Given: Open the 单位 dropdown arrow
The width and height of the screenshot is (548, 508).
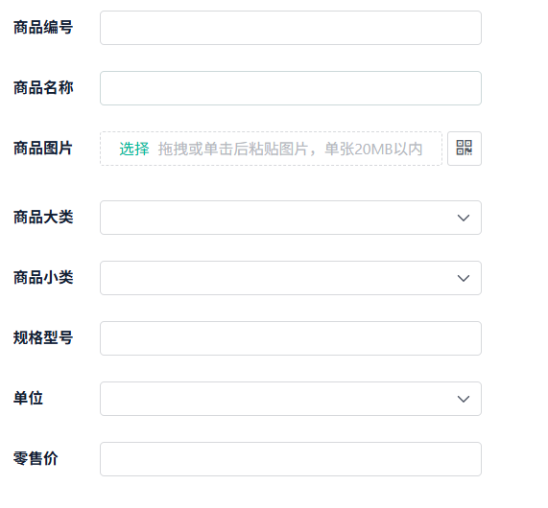Looking at the screenshot, I should pos(464,399).
